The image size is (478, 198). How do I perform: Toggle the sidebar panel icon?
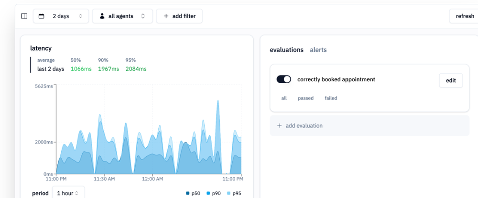tap(24, 16)
